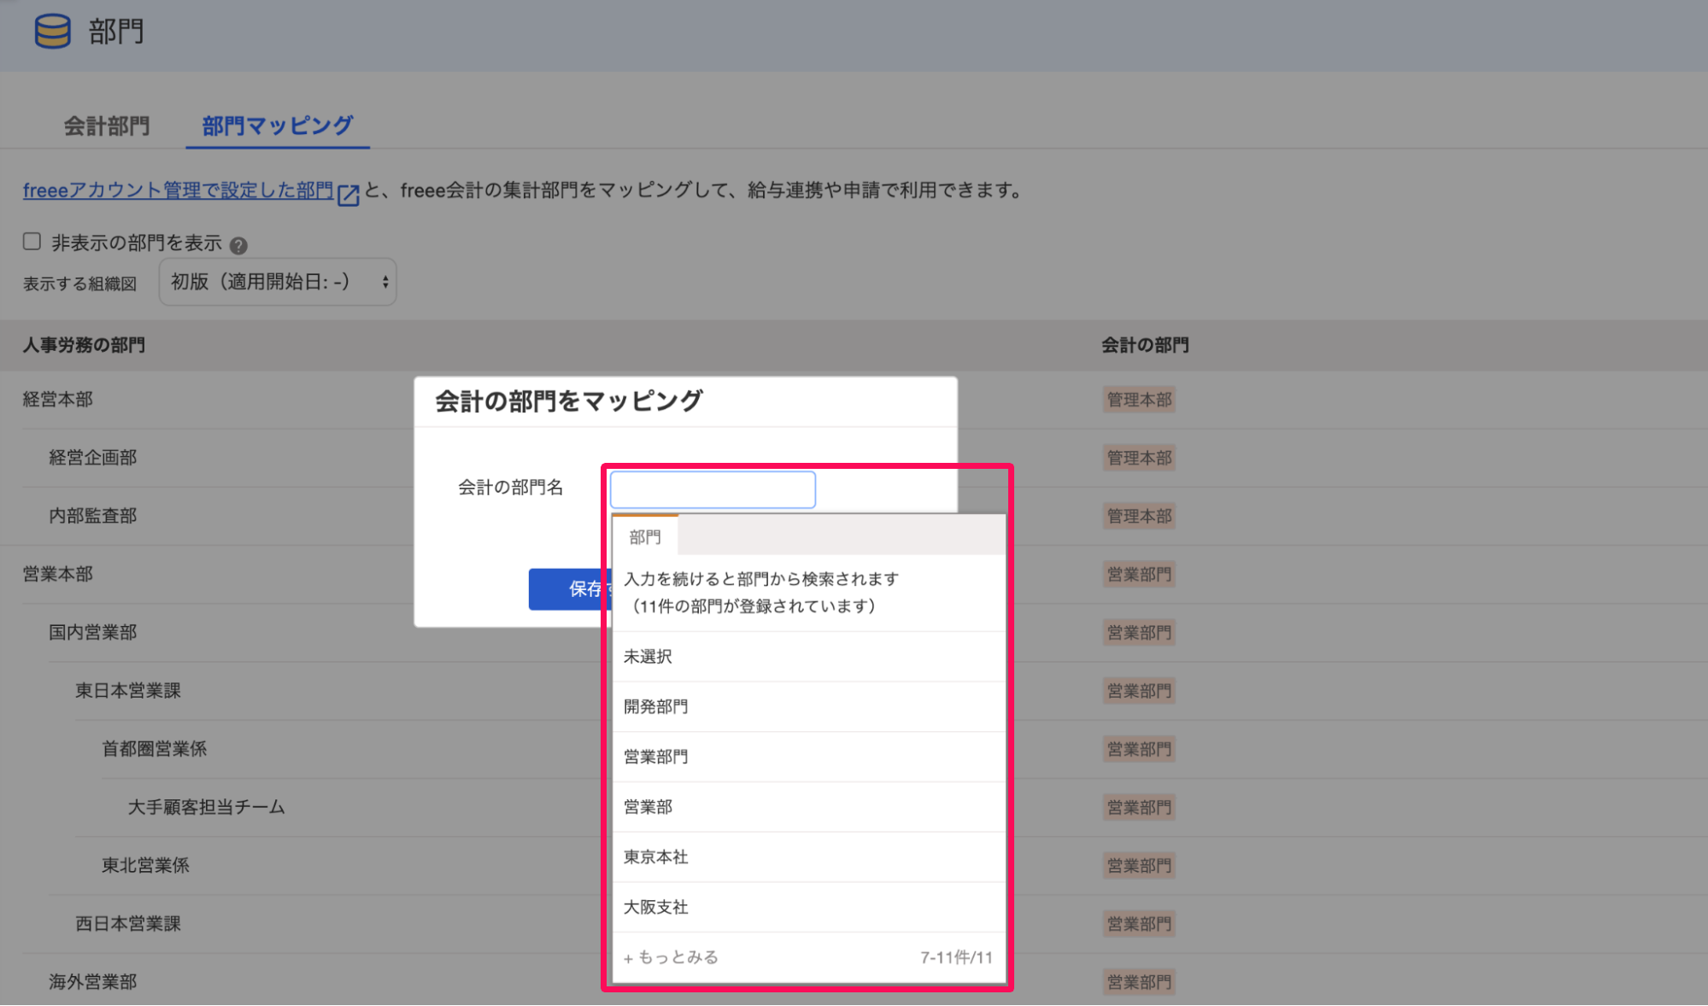Click the 管理本部 tag in 内部監査部 row
Image resolution: width=1708 pixels, height=1006 pixels.
1139,516
